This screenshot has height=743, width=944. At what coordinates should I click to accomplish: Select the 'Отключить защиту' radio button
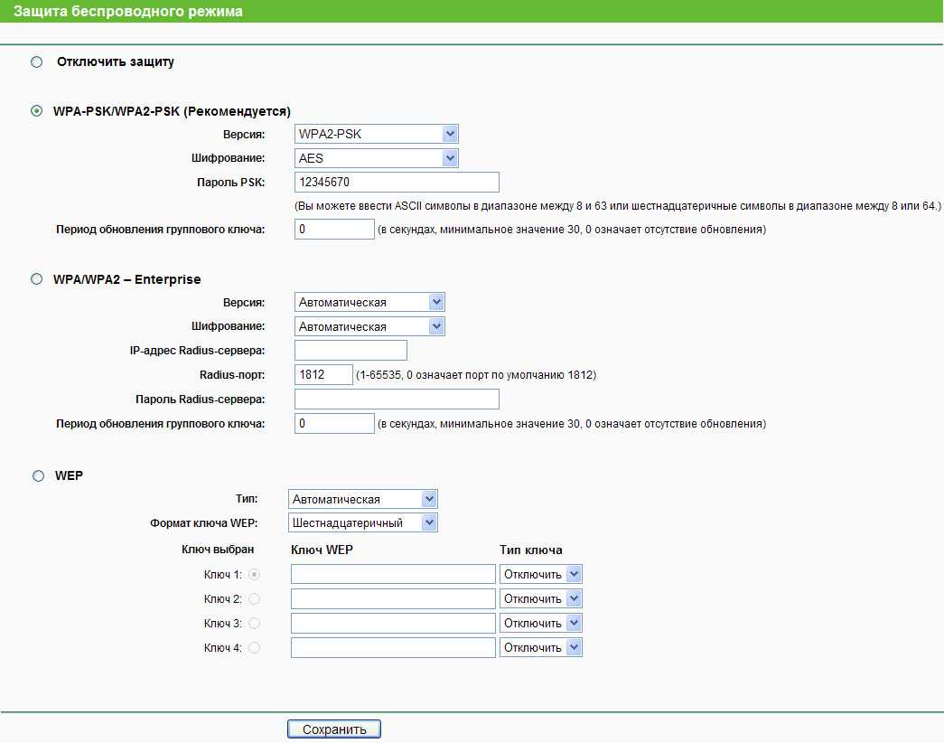[37, 62]
